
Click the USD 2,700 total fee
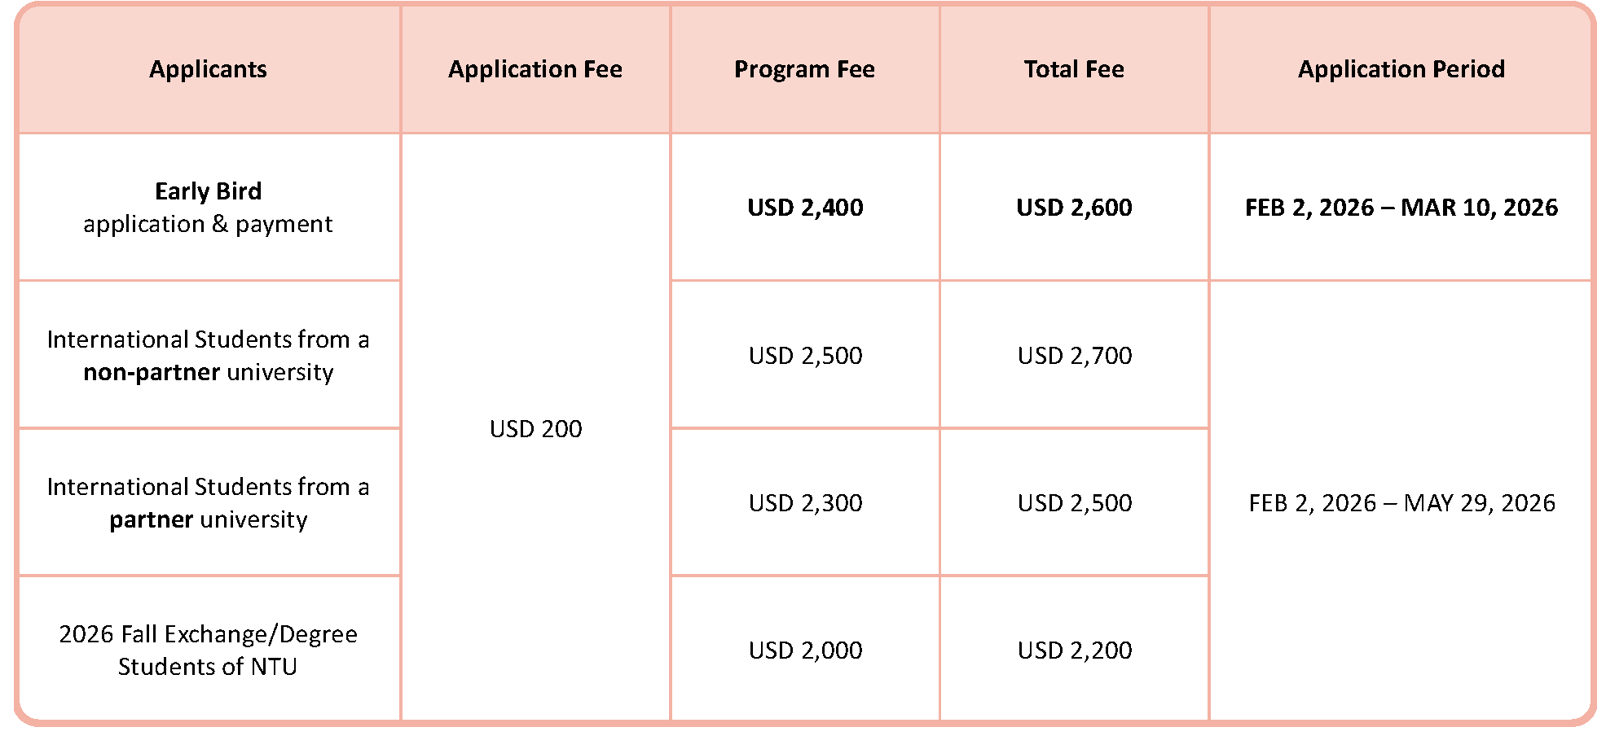tap(1074, 356)
